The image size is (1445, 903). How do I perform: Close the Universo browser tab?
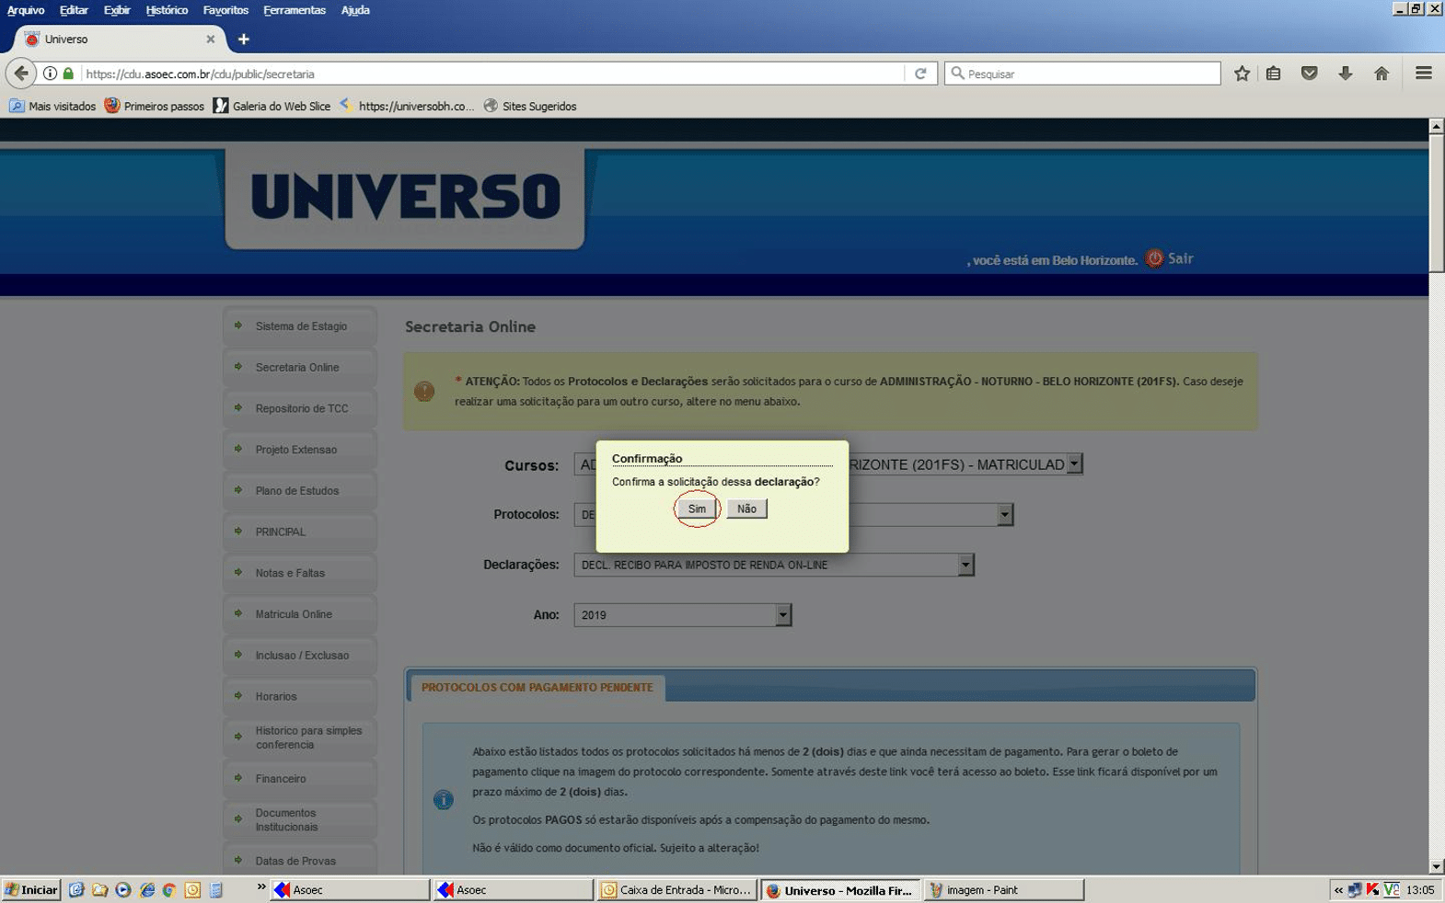211,40
